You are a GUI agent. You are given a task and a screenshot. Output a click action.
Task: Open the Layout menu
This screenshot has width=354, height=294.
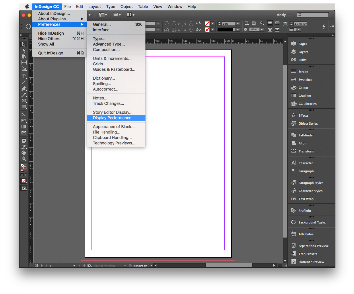(x=94, y=7)
